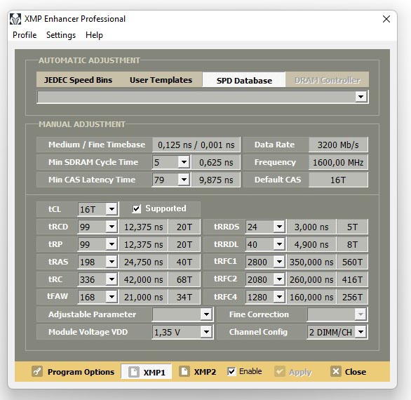Viewport: 411px width, 400px height.
Task: Click the tRRDL 4,900 ns value
Action: 311,244
